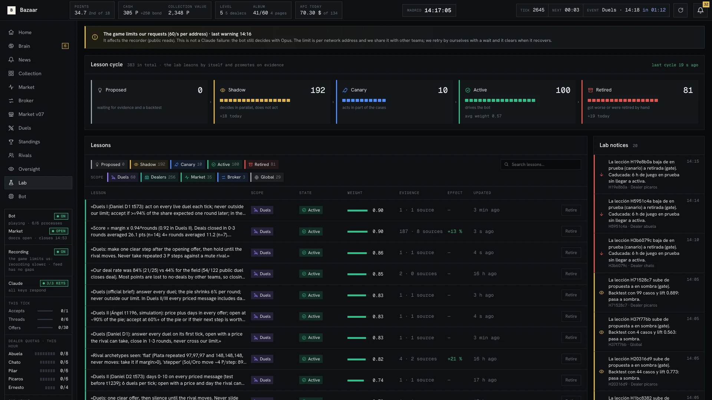Toggle the Market OPEN status
The height and width of the screenshot is (400, 712).
[x=59, y=231]
